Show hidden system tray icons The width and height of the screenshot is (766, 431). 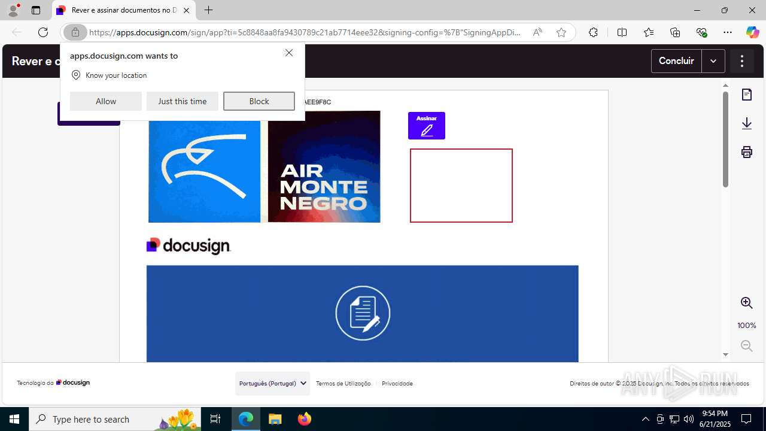(x=645, y=419)
